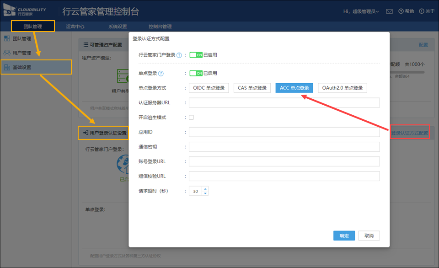
Task: Increase 请求超时 value with up arrow
Action: coord(205,189)
